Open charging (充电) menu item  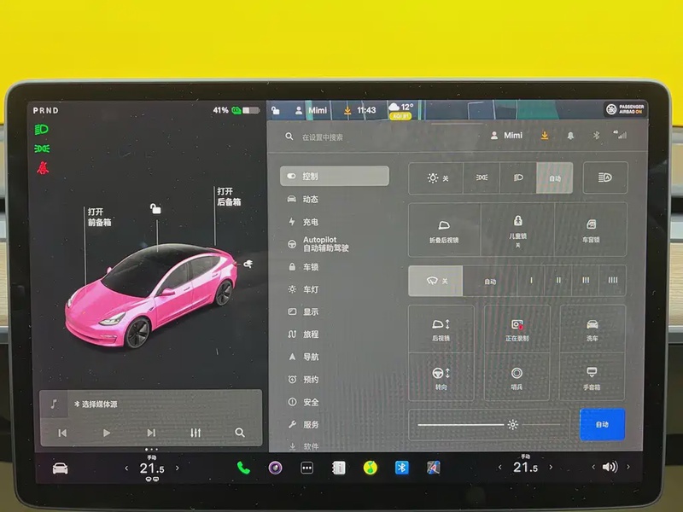pos(311,222)
